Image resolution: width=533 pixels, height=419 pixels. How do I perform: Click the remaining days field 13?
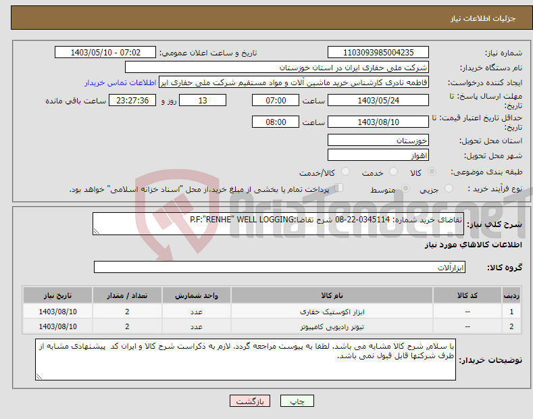point(203,100)
